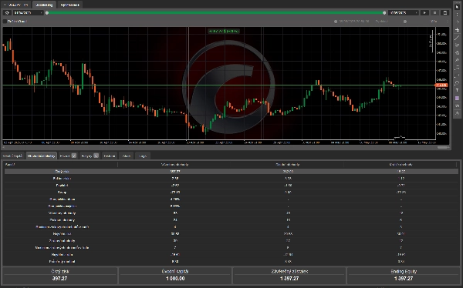Select the cursor pointer tool in right toolbar
This screenshot has width=463, height=288.
point(457,7)
